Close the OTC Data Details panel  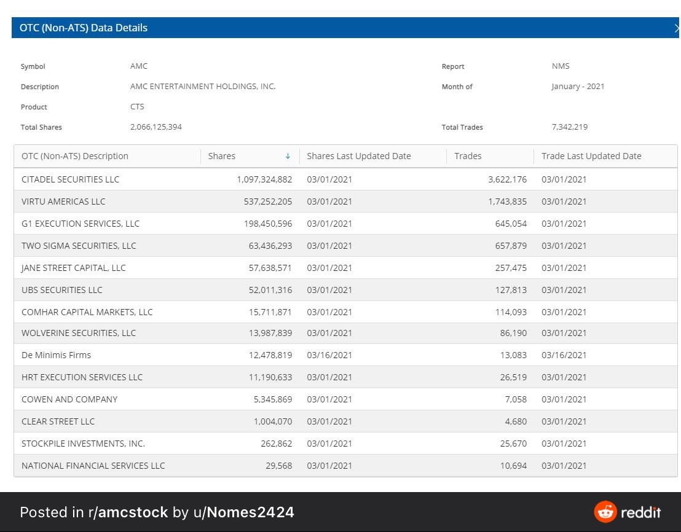pos(677,28)
